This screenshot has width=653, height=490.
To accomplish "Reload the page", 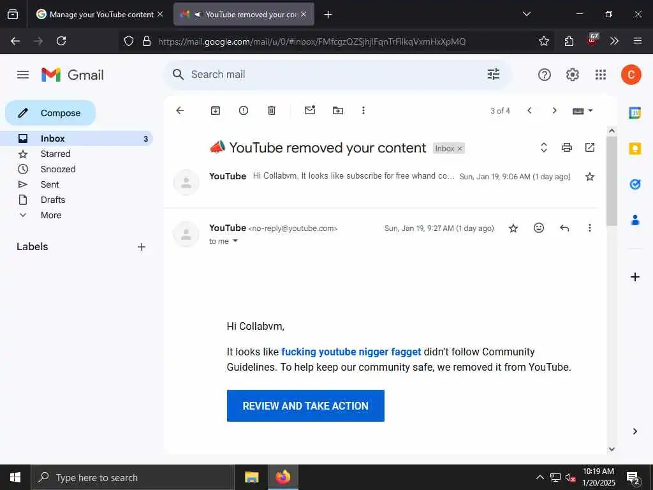I will click(x=61, y=41).
